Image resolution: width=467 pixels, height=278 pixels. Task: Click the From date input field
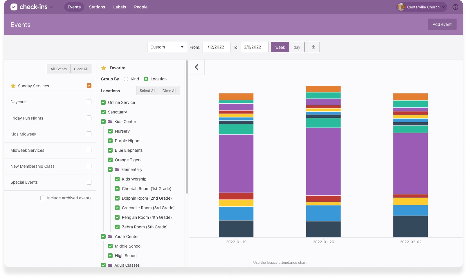216,47
